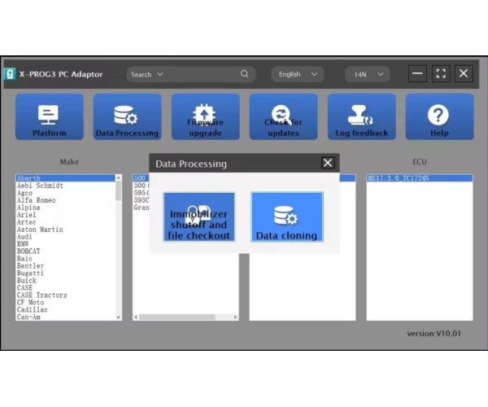Screen dimensions: 488x407
Task: Minimize the X-PROG3 window
Action: click(417, 73)
